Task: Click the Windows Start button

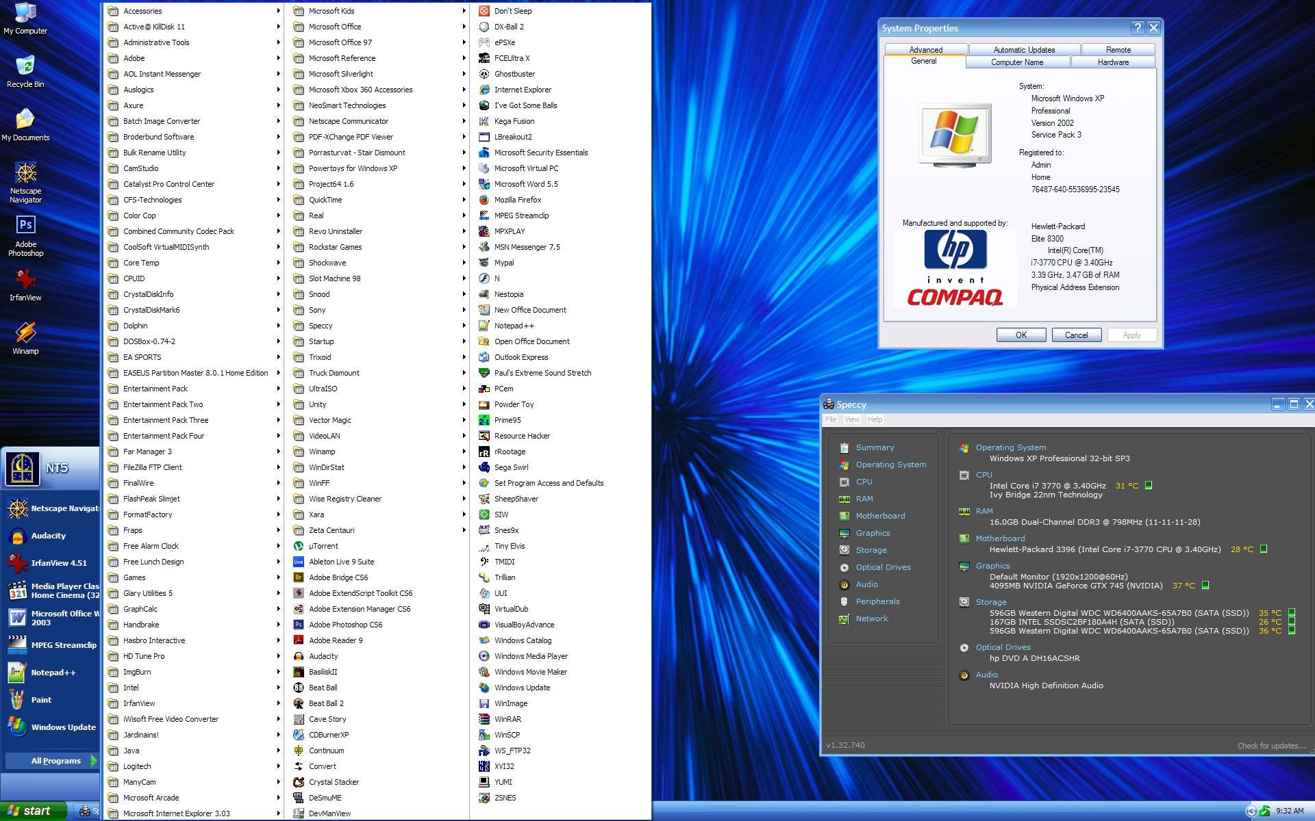Action: pyautogui.click(x=34, y=811)
